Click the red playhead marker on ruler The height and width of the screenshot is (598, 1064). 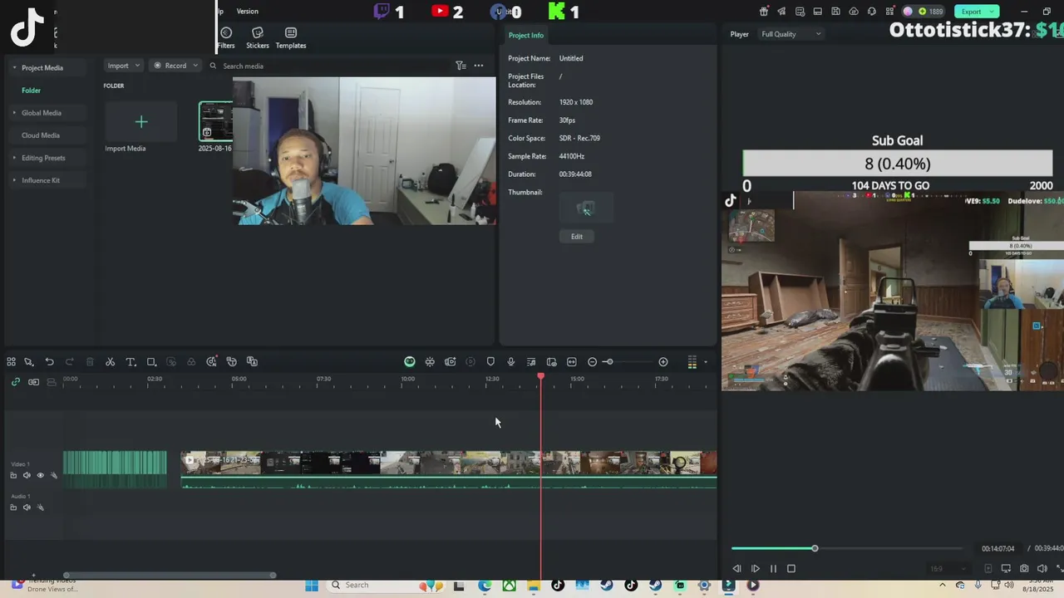541,377
